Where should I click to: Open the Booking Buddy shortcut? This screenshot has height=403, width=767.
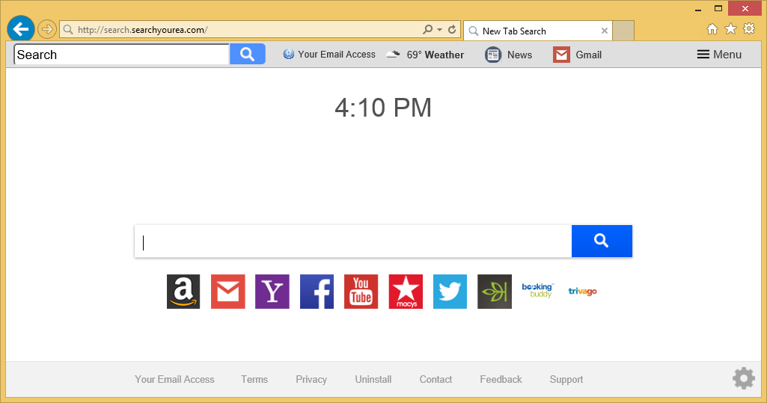537,290
